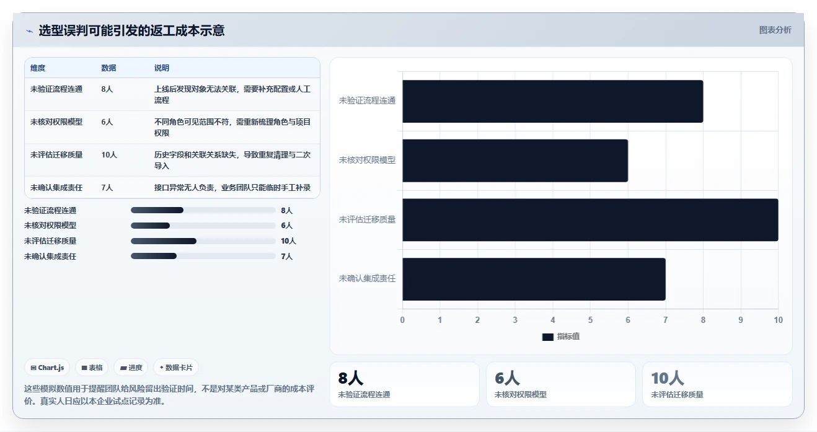Click the 说明 column header

(x=162, y=68)
